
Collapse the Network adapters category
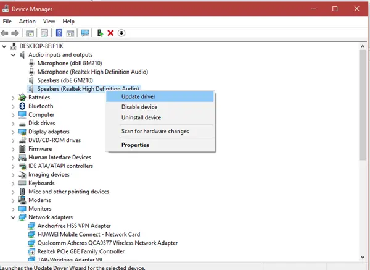click(13, 217)
